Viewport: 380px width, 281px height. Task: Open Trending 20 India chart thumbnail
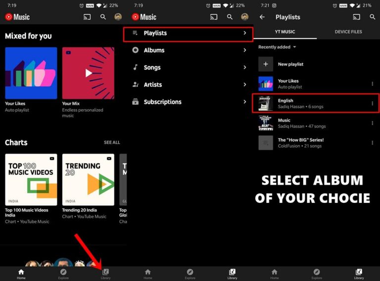[x=88, y=180]
